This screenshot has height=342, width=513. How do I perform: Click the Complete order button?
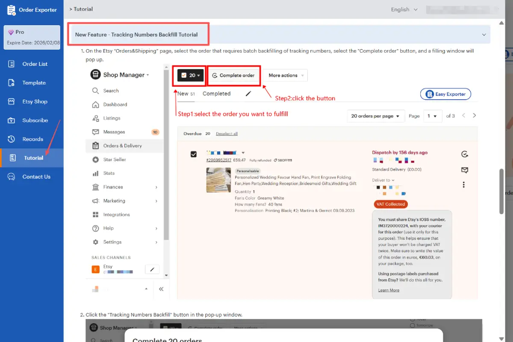[x=234, y=75]
